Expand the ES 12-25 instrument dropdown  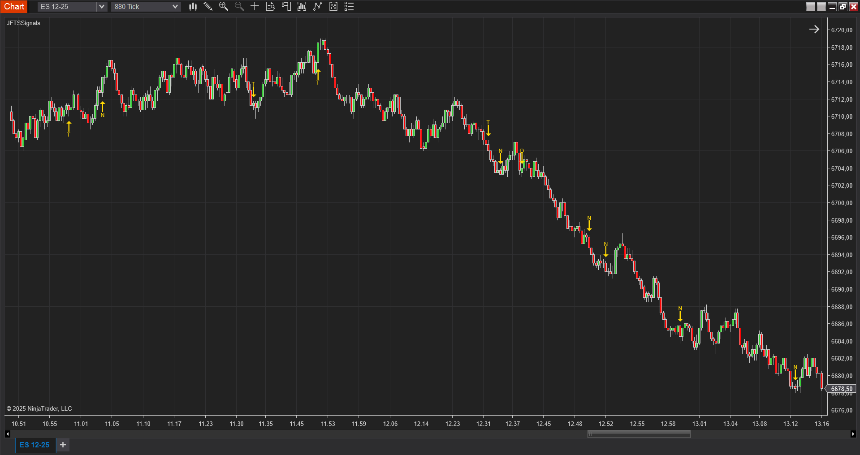click(102, 7)
